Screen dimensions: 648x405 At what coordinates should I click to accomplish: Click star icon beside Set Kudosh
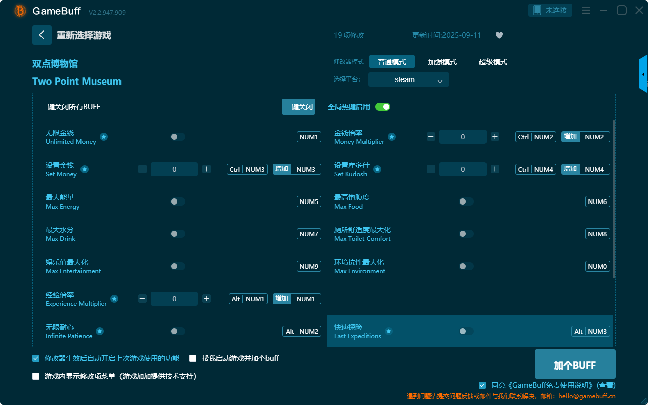click(x=377, y=169)
